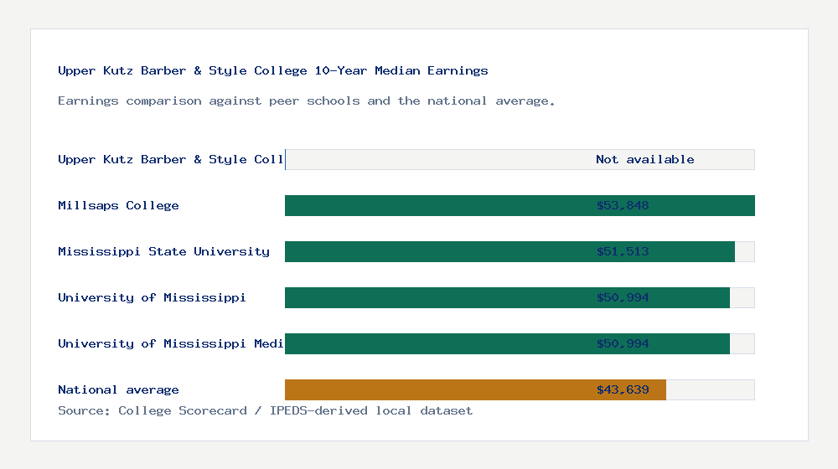The height and width of the screenshot is (469, 838).
Task: Select the National average label
Action: [x=118, y=390]
